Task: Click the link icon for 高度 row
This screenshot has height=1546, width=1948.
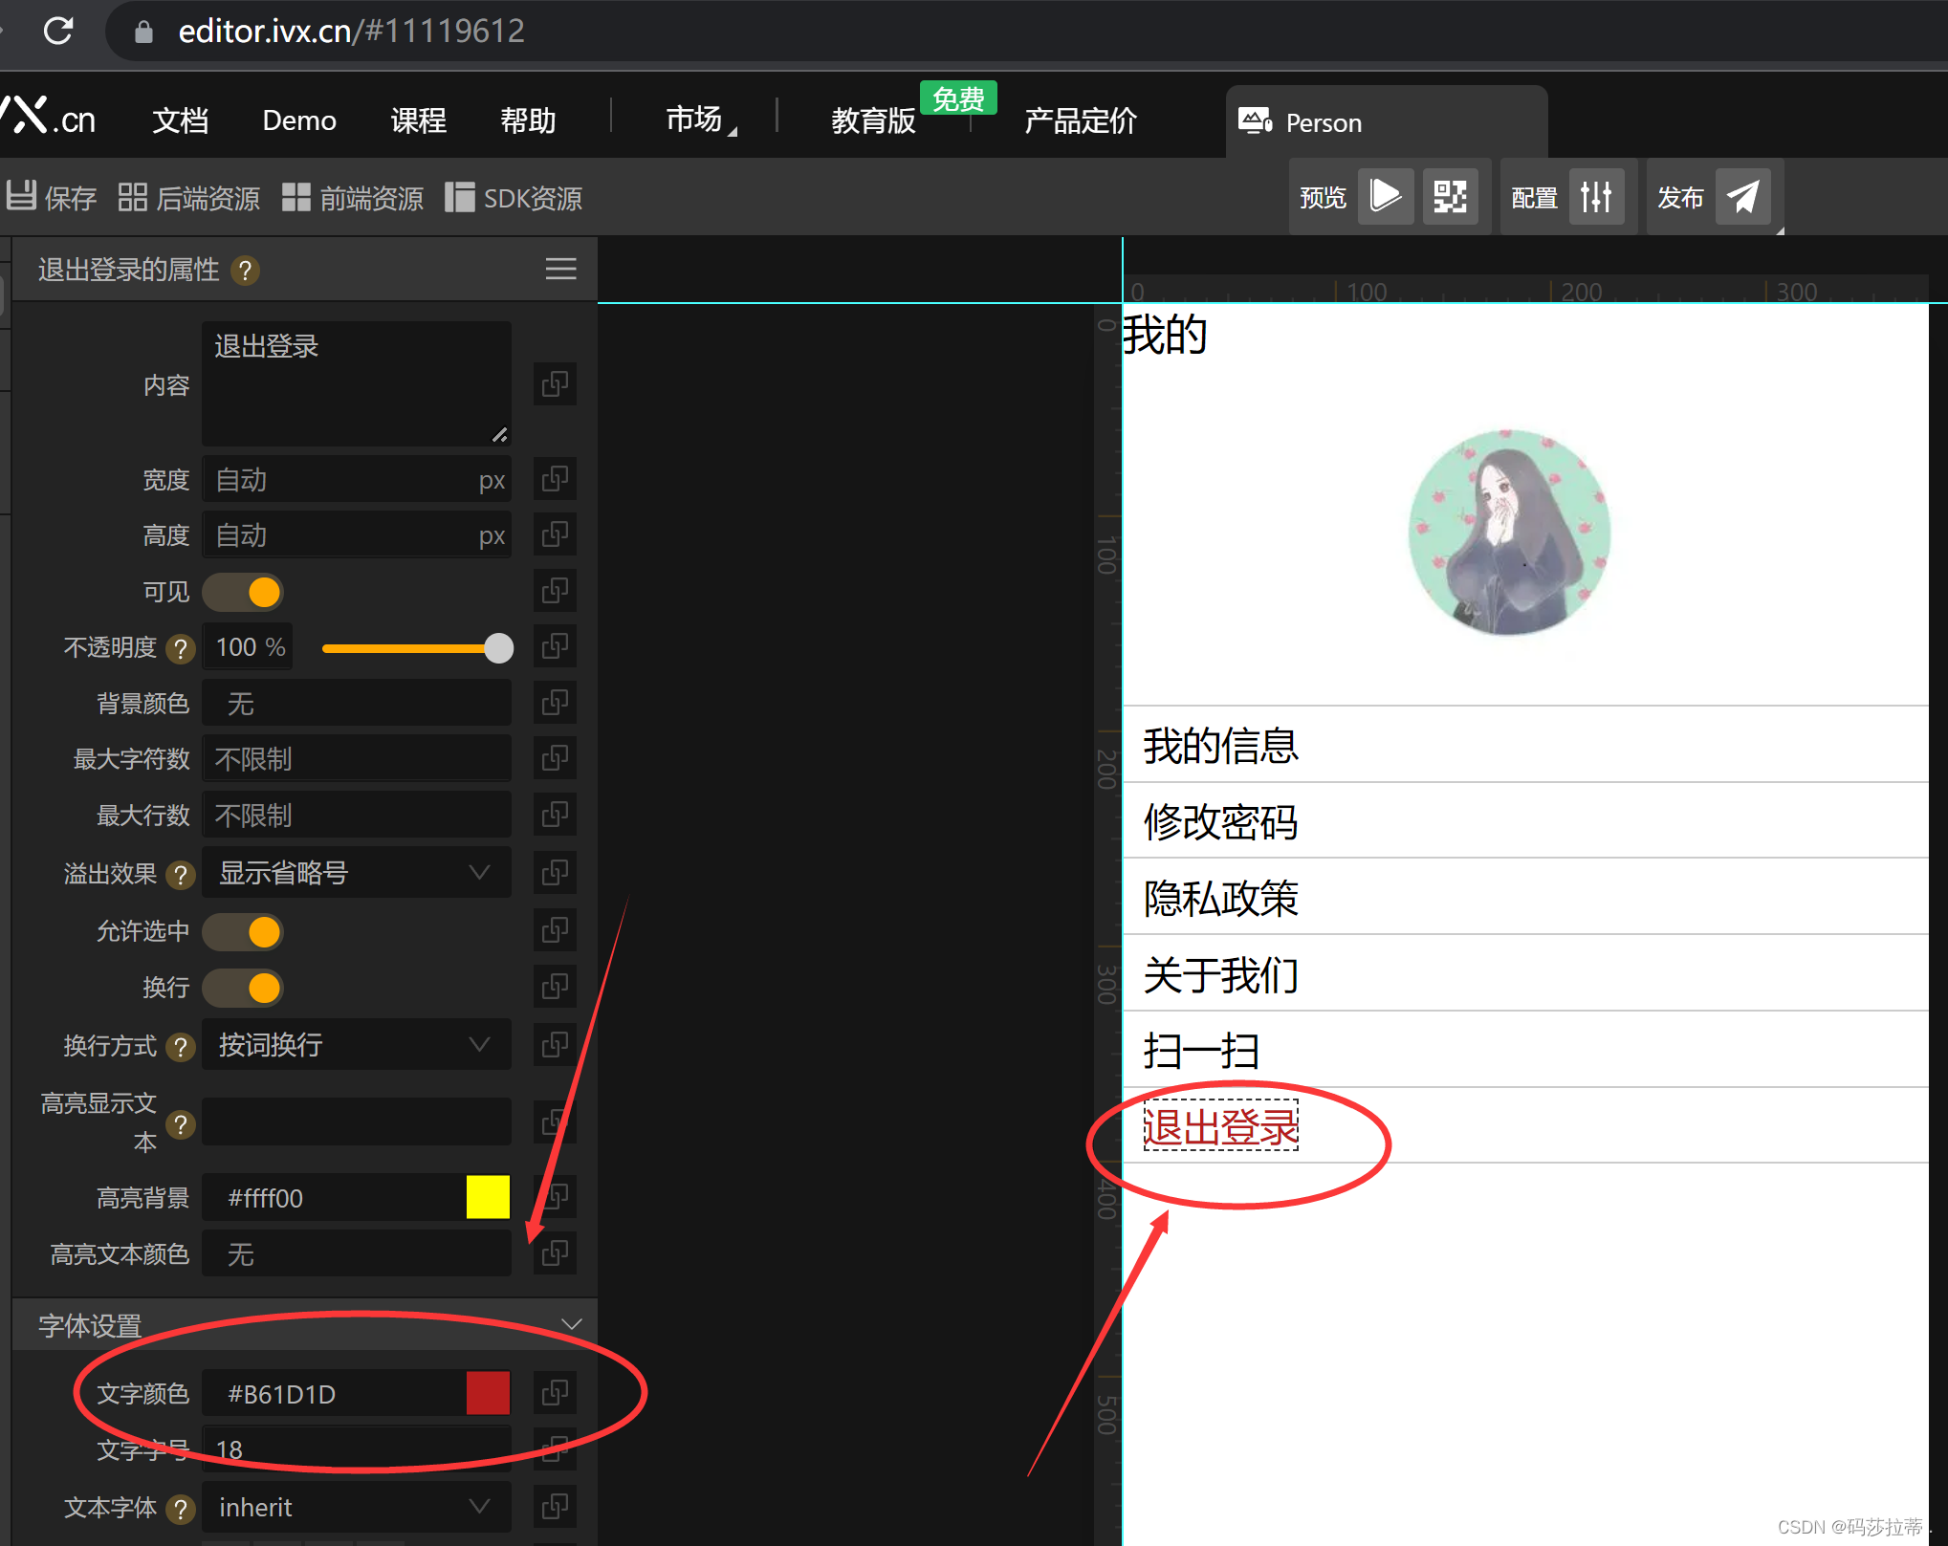Action: pos(555,533)
